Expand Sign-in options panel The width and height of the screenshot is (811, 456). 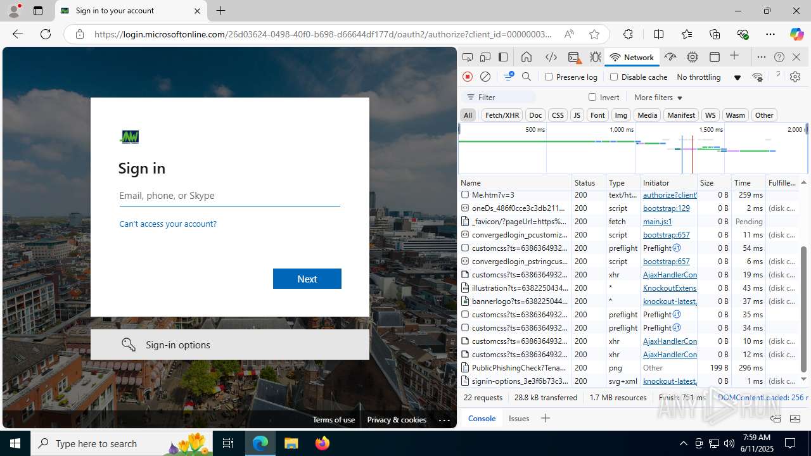pos(230,345)
